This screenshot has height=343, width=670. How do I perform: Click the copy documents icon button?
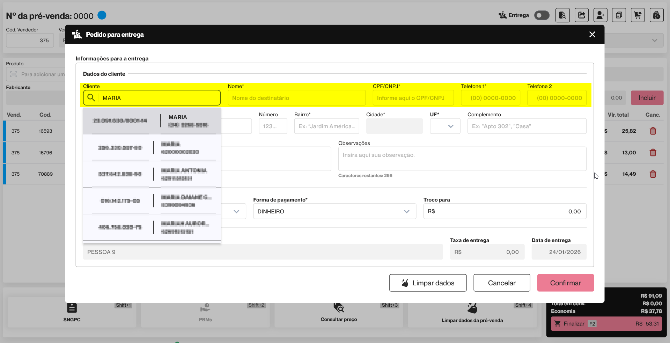tap(619, 15)
